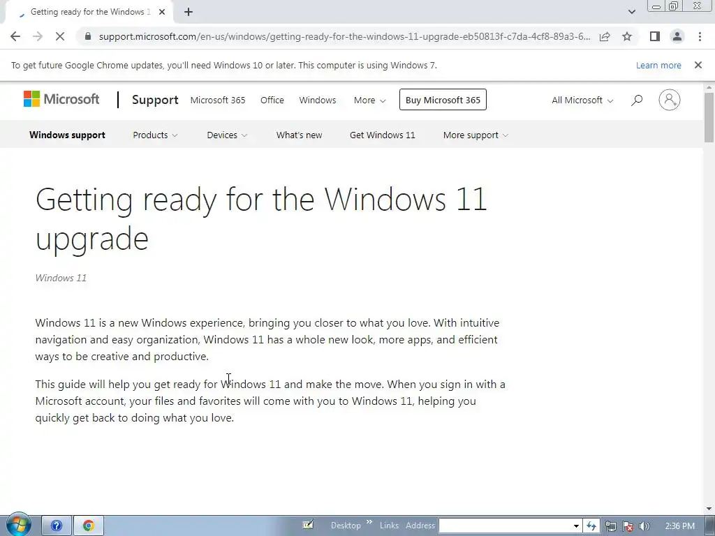Open a new tab
715x536 pixels.
click(189, 13)
